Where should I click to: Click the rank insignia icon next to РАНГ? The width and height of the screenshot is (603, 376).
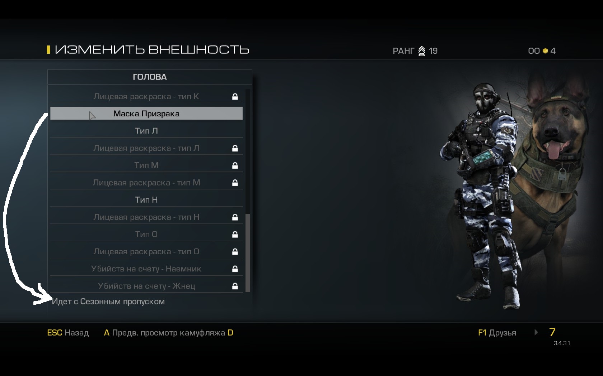422,51
